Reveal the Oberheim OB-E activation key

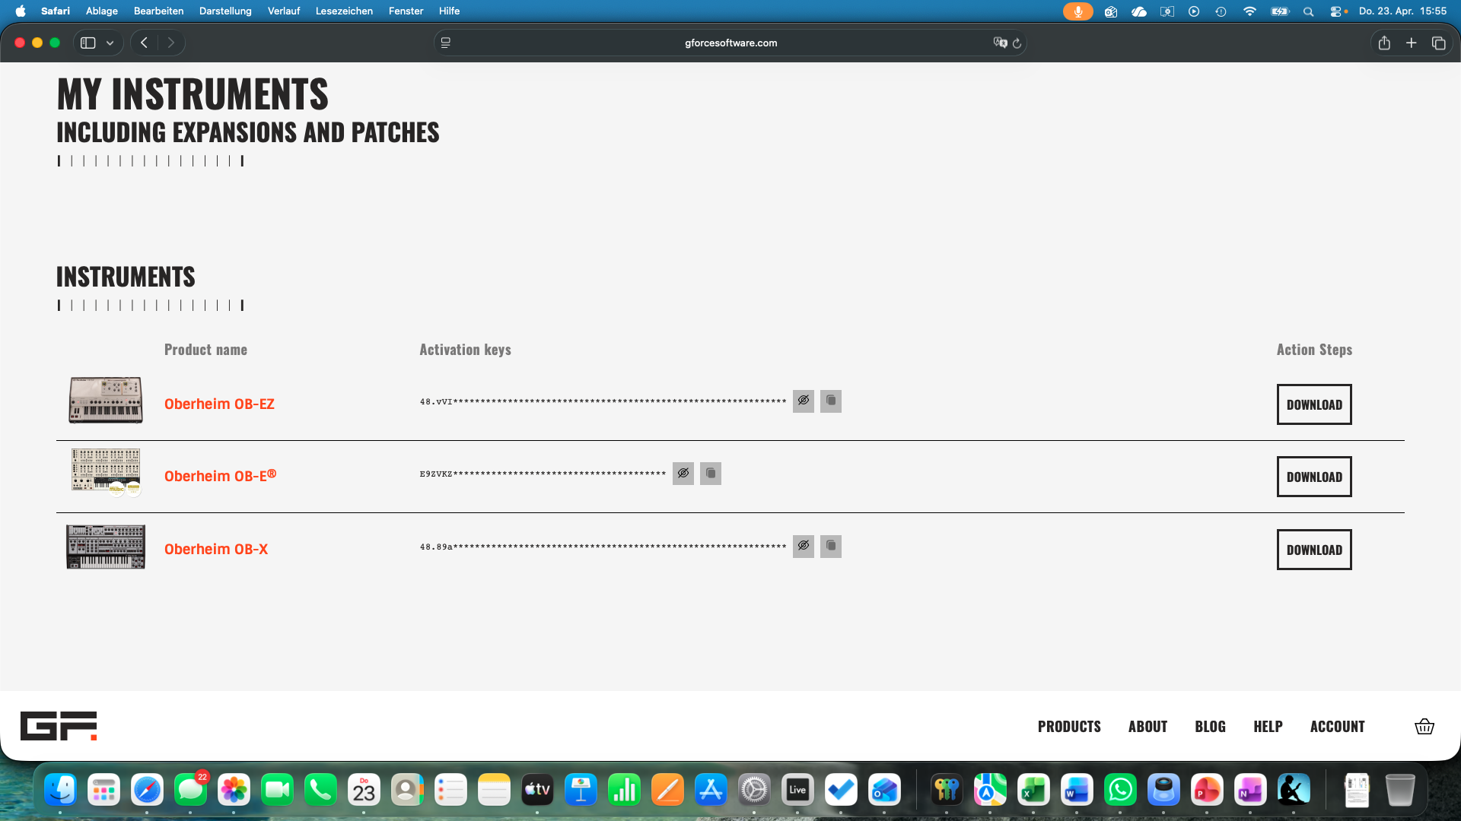click(x=683, y=474)
